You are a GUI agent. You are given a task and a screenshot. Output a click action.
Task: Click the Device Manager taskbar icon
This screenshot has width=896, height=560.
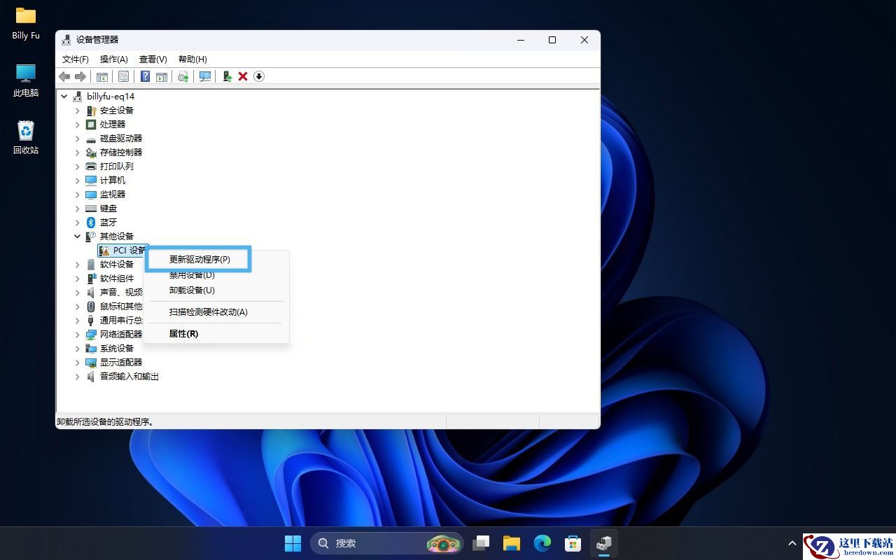[x=604, y=543]
